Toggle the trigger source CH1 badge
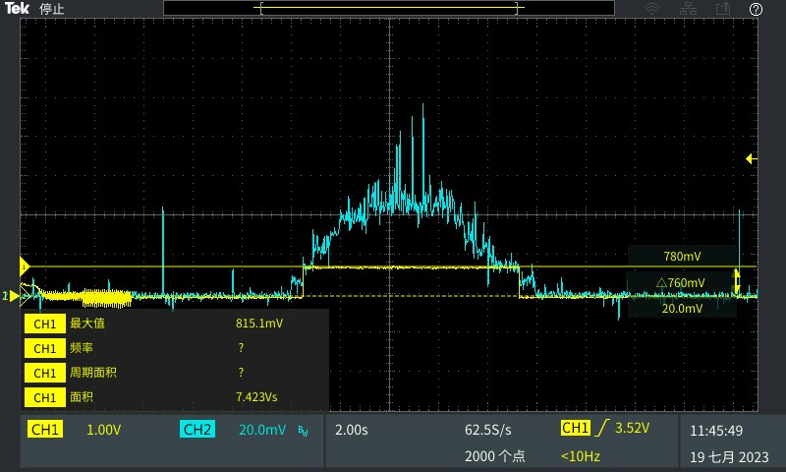The image size is (786, 472). tap(575, 429)
